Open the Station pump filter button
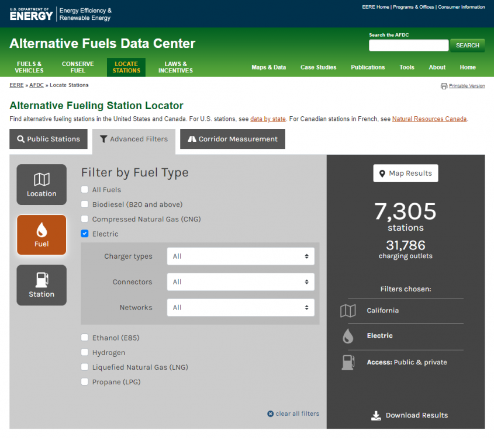 click(x=42, y=285)
